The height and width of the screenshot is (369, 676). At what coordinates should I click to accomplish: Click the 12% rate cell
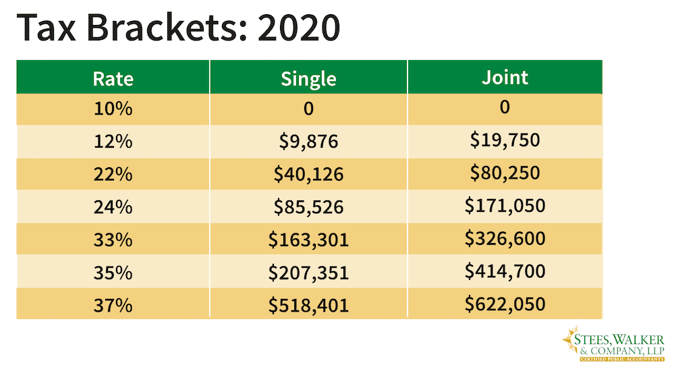113,142
